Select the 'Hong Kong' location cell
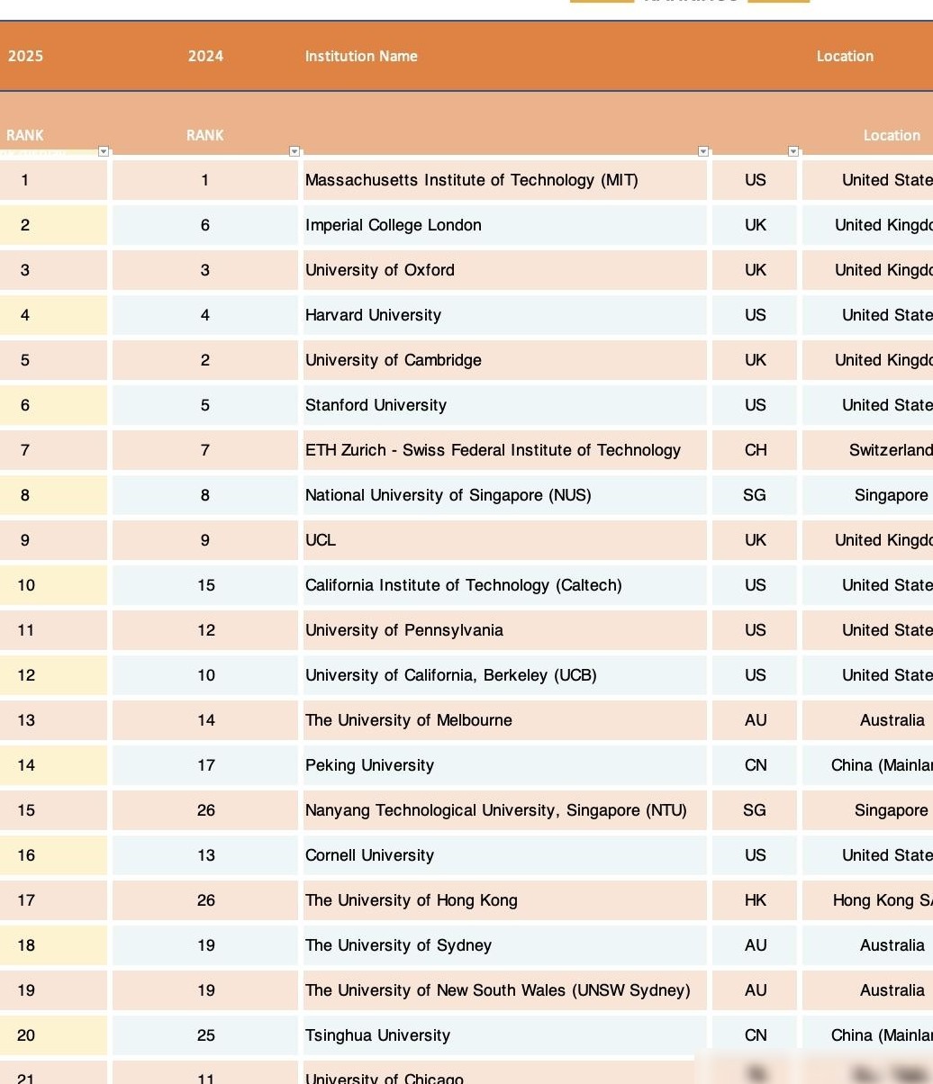The image size is (933, 1084). 868,900
